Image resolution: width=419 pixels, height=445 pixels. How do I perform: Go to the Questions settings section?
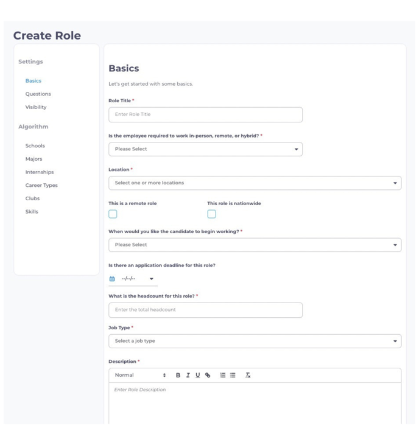coord(38,94)
